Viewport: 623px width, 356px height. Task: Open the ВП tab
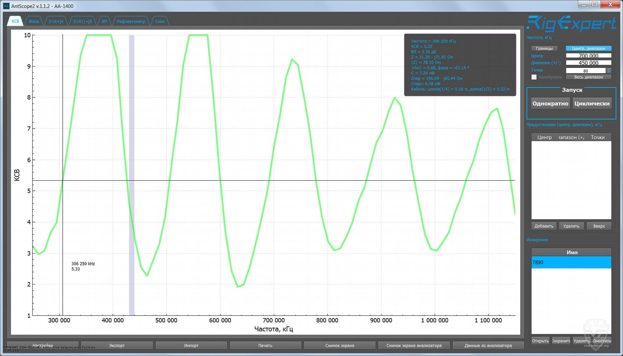pos(104,21)
